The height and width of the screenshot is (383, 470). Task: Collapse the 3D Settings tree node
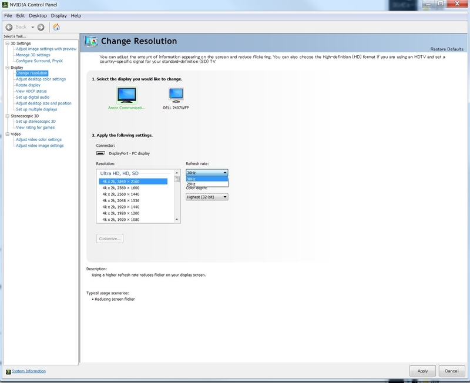point(8,43)
